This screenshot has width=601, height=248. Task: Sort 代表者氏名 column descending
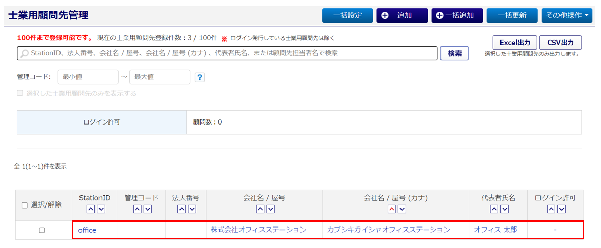pos(505,209)
